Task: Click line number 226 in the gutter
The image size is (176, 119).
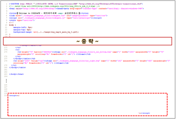Action: pos(6,85)
